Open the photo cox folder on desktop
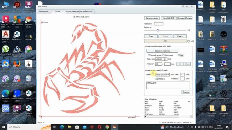 212,36
